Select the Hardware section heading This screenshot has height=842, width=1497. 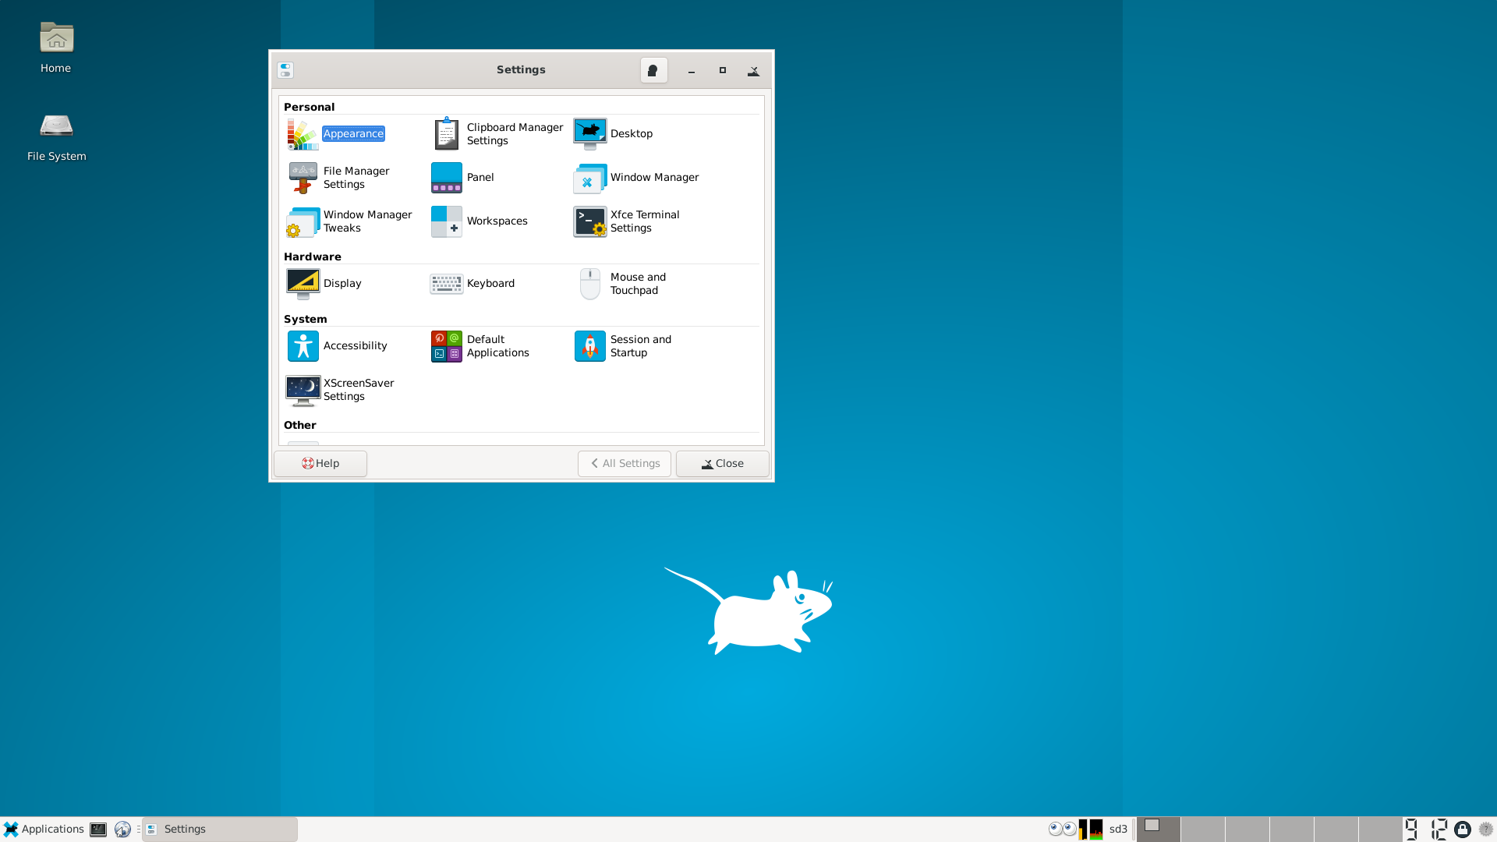(313, 257)
